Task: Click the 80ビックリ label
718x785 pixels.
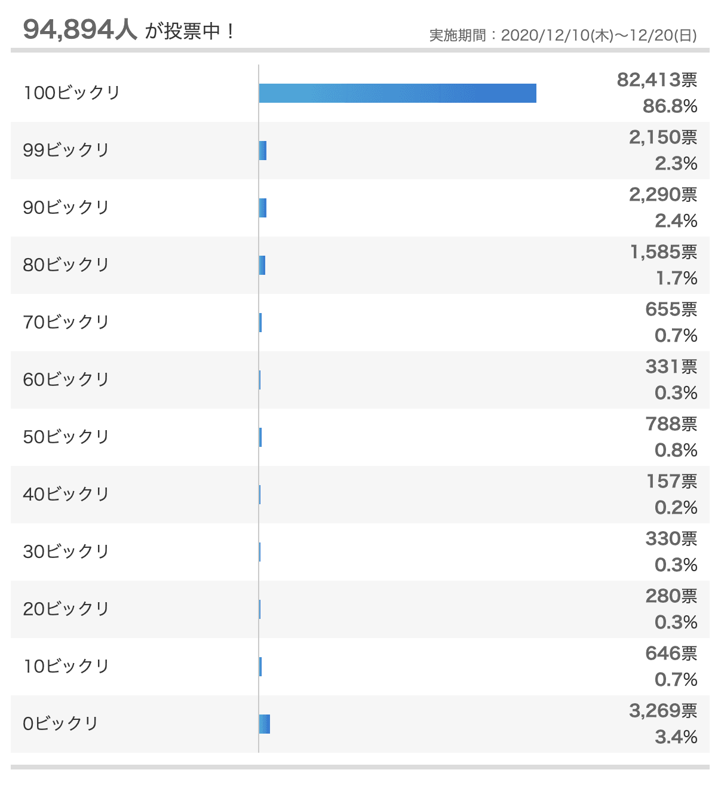Action: point(66,265)
